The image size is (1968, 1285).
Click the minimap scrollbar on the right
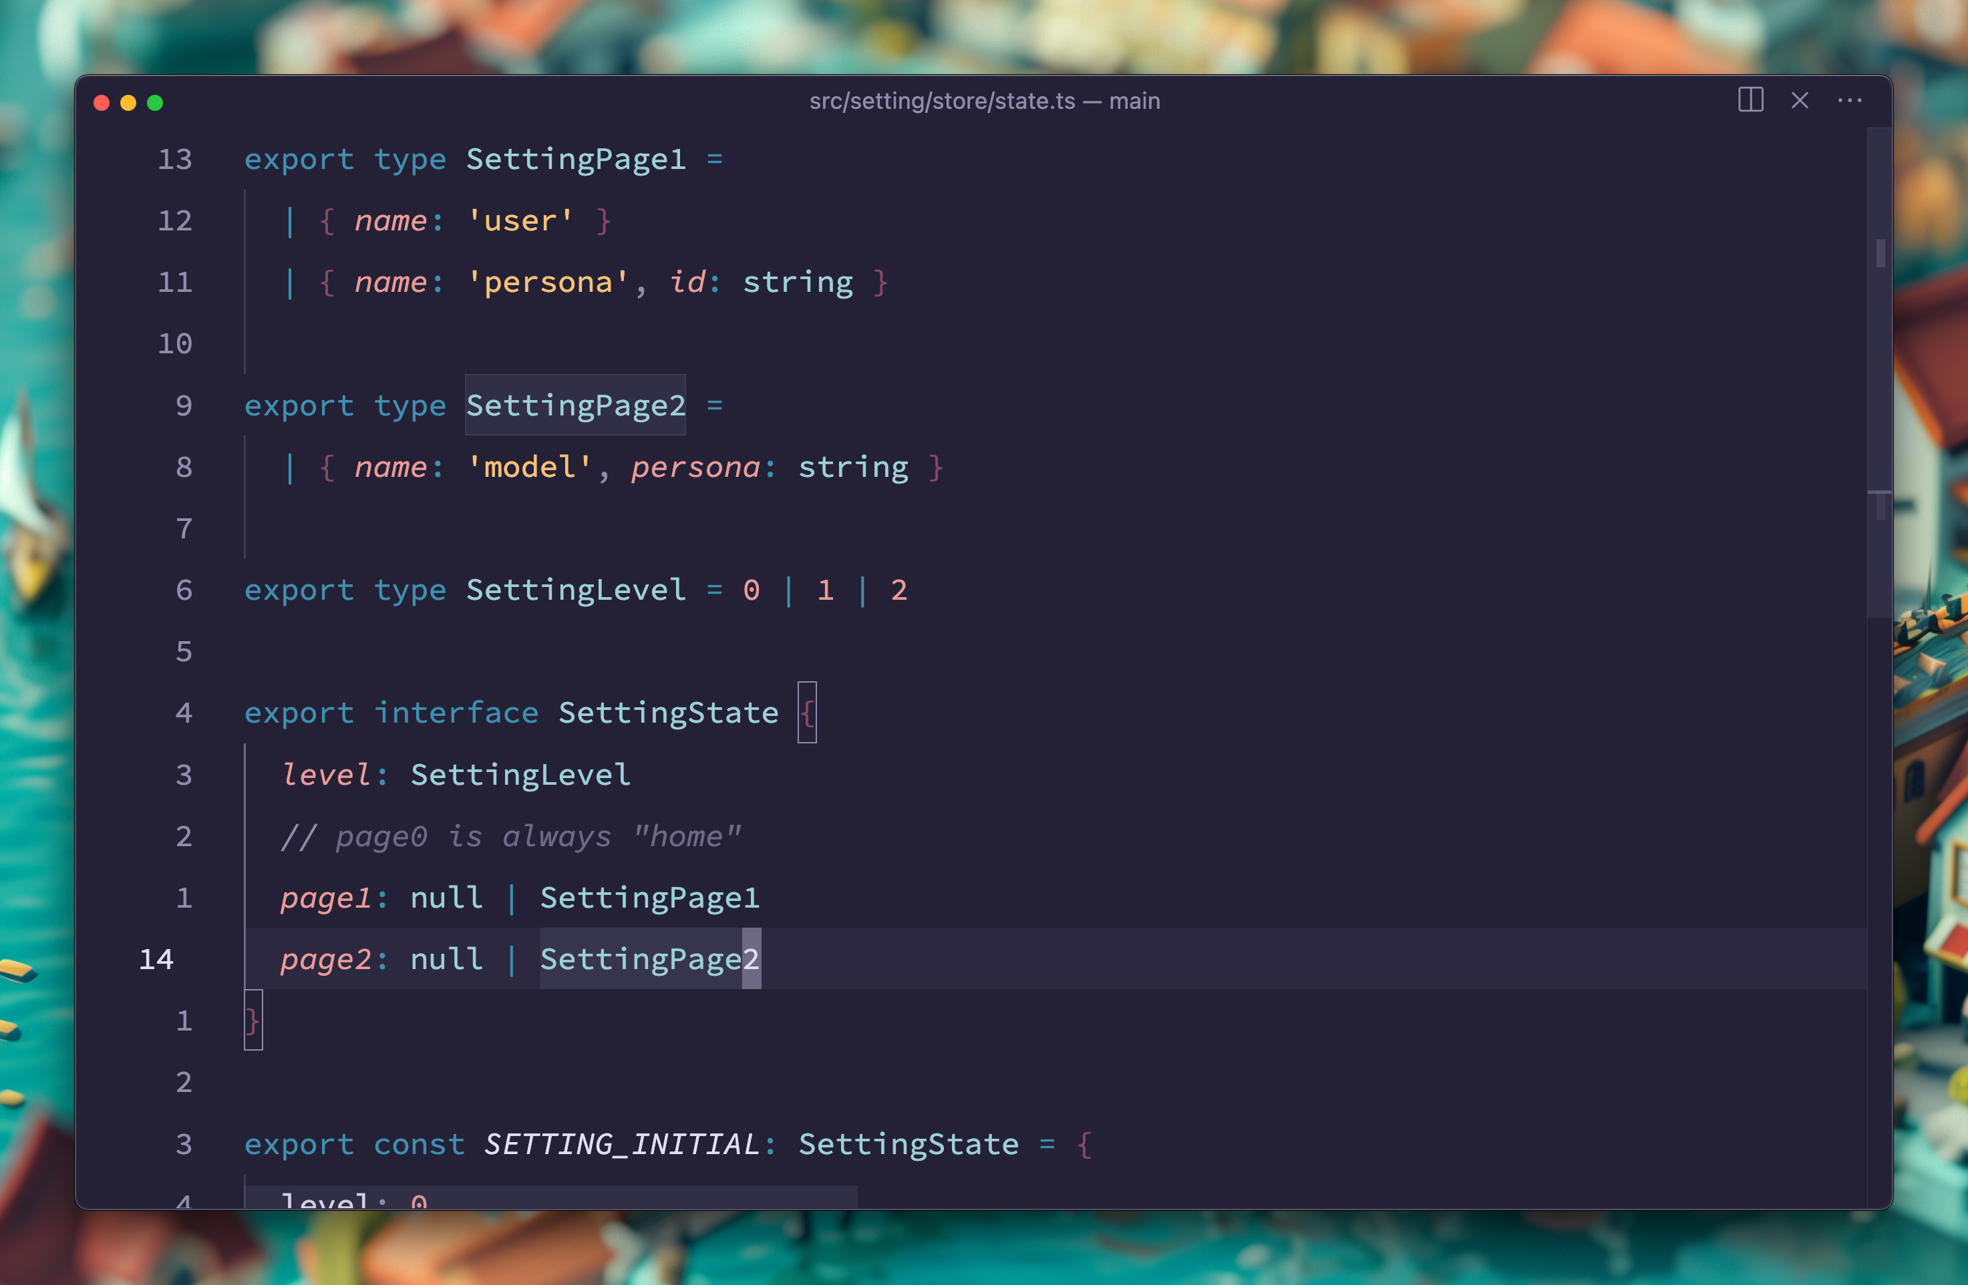click(x=1880, y=372)
